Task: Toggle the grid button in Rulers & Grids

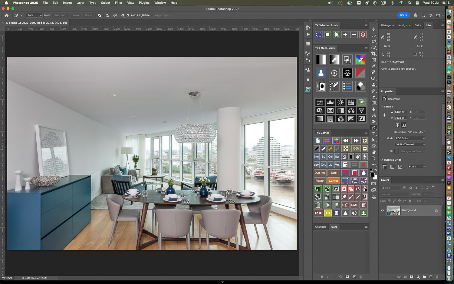Action: point(392,167)
